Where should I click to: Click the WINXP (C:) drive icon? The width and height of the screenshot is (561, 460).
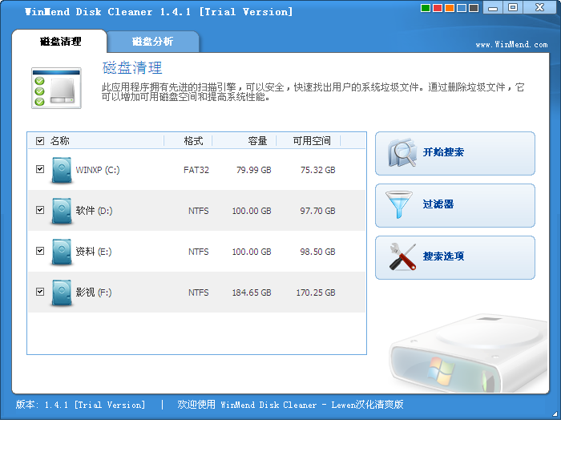tap(62, 170)
